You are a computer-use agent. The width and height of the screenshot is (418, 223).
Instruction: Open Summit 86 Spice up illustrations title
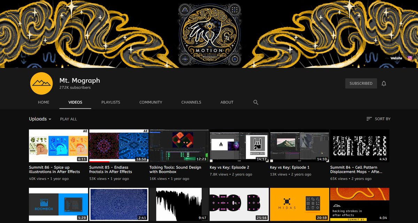[x=54, y=170]
